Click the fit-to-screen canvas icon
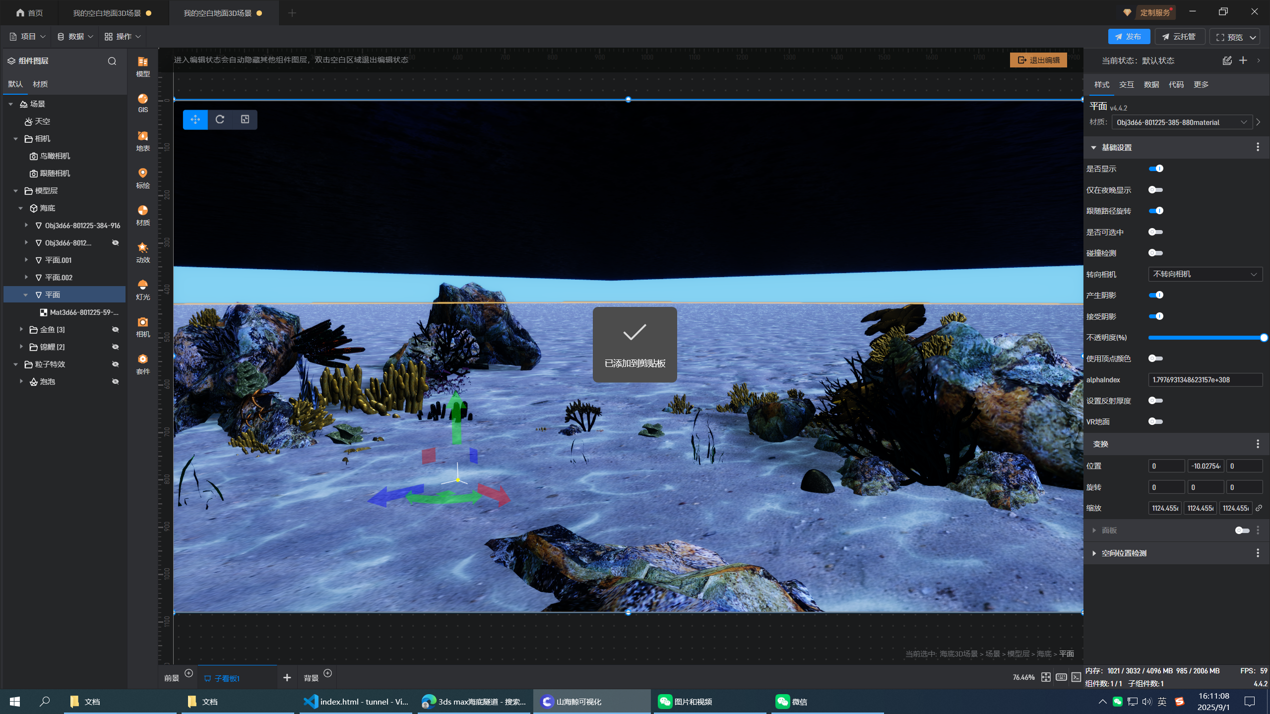 [1046, 677]
